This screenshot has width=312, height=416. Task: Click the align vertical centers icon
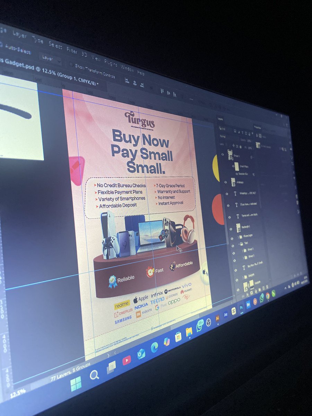(x=168, y=93)
